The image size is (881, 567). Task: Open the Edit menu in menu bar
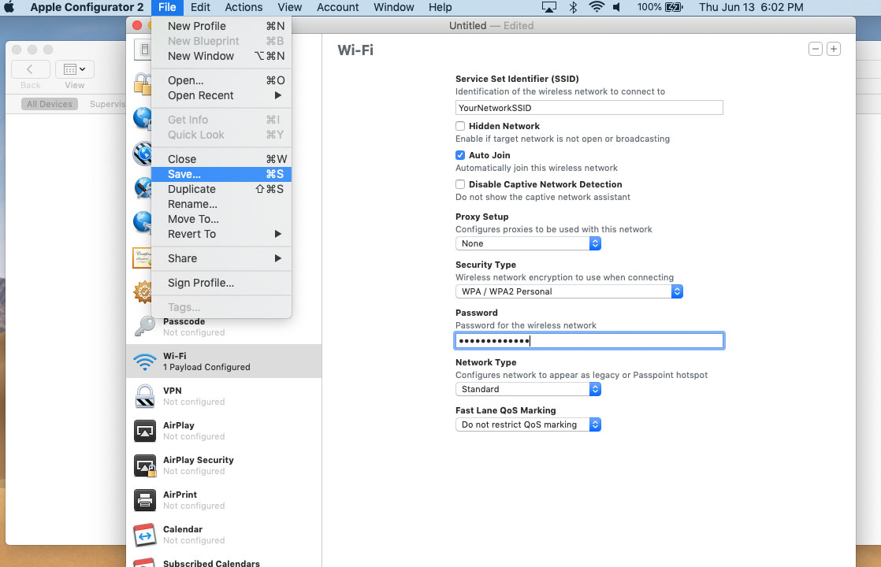tap(200, 7)
